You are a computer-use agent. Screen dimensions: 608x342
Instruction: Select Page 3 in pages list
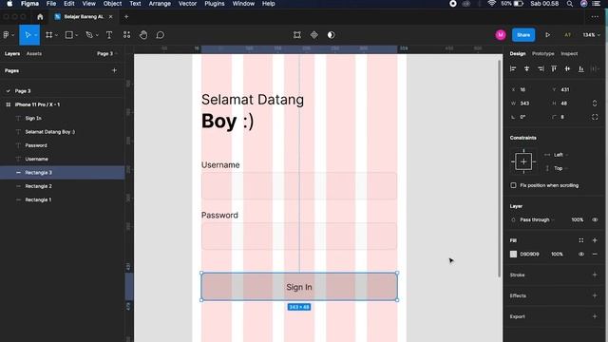(x=62, y=91)
